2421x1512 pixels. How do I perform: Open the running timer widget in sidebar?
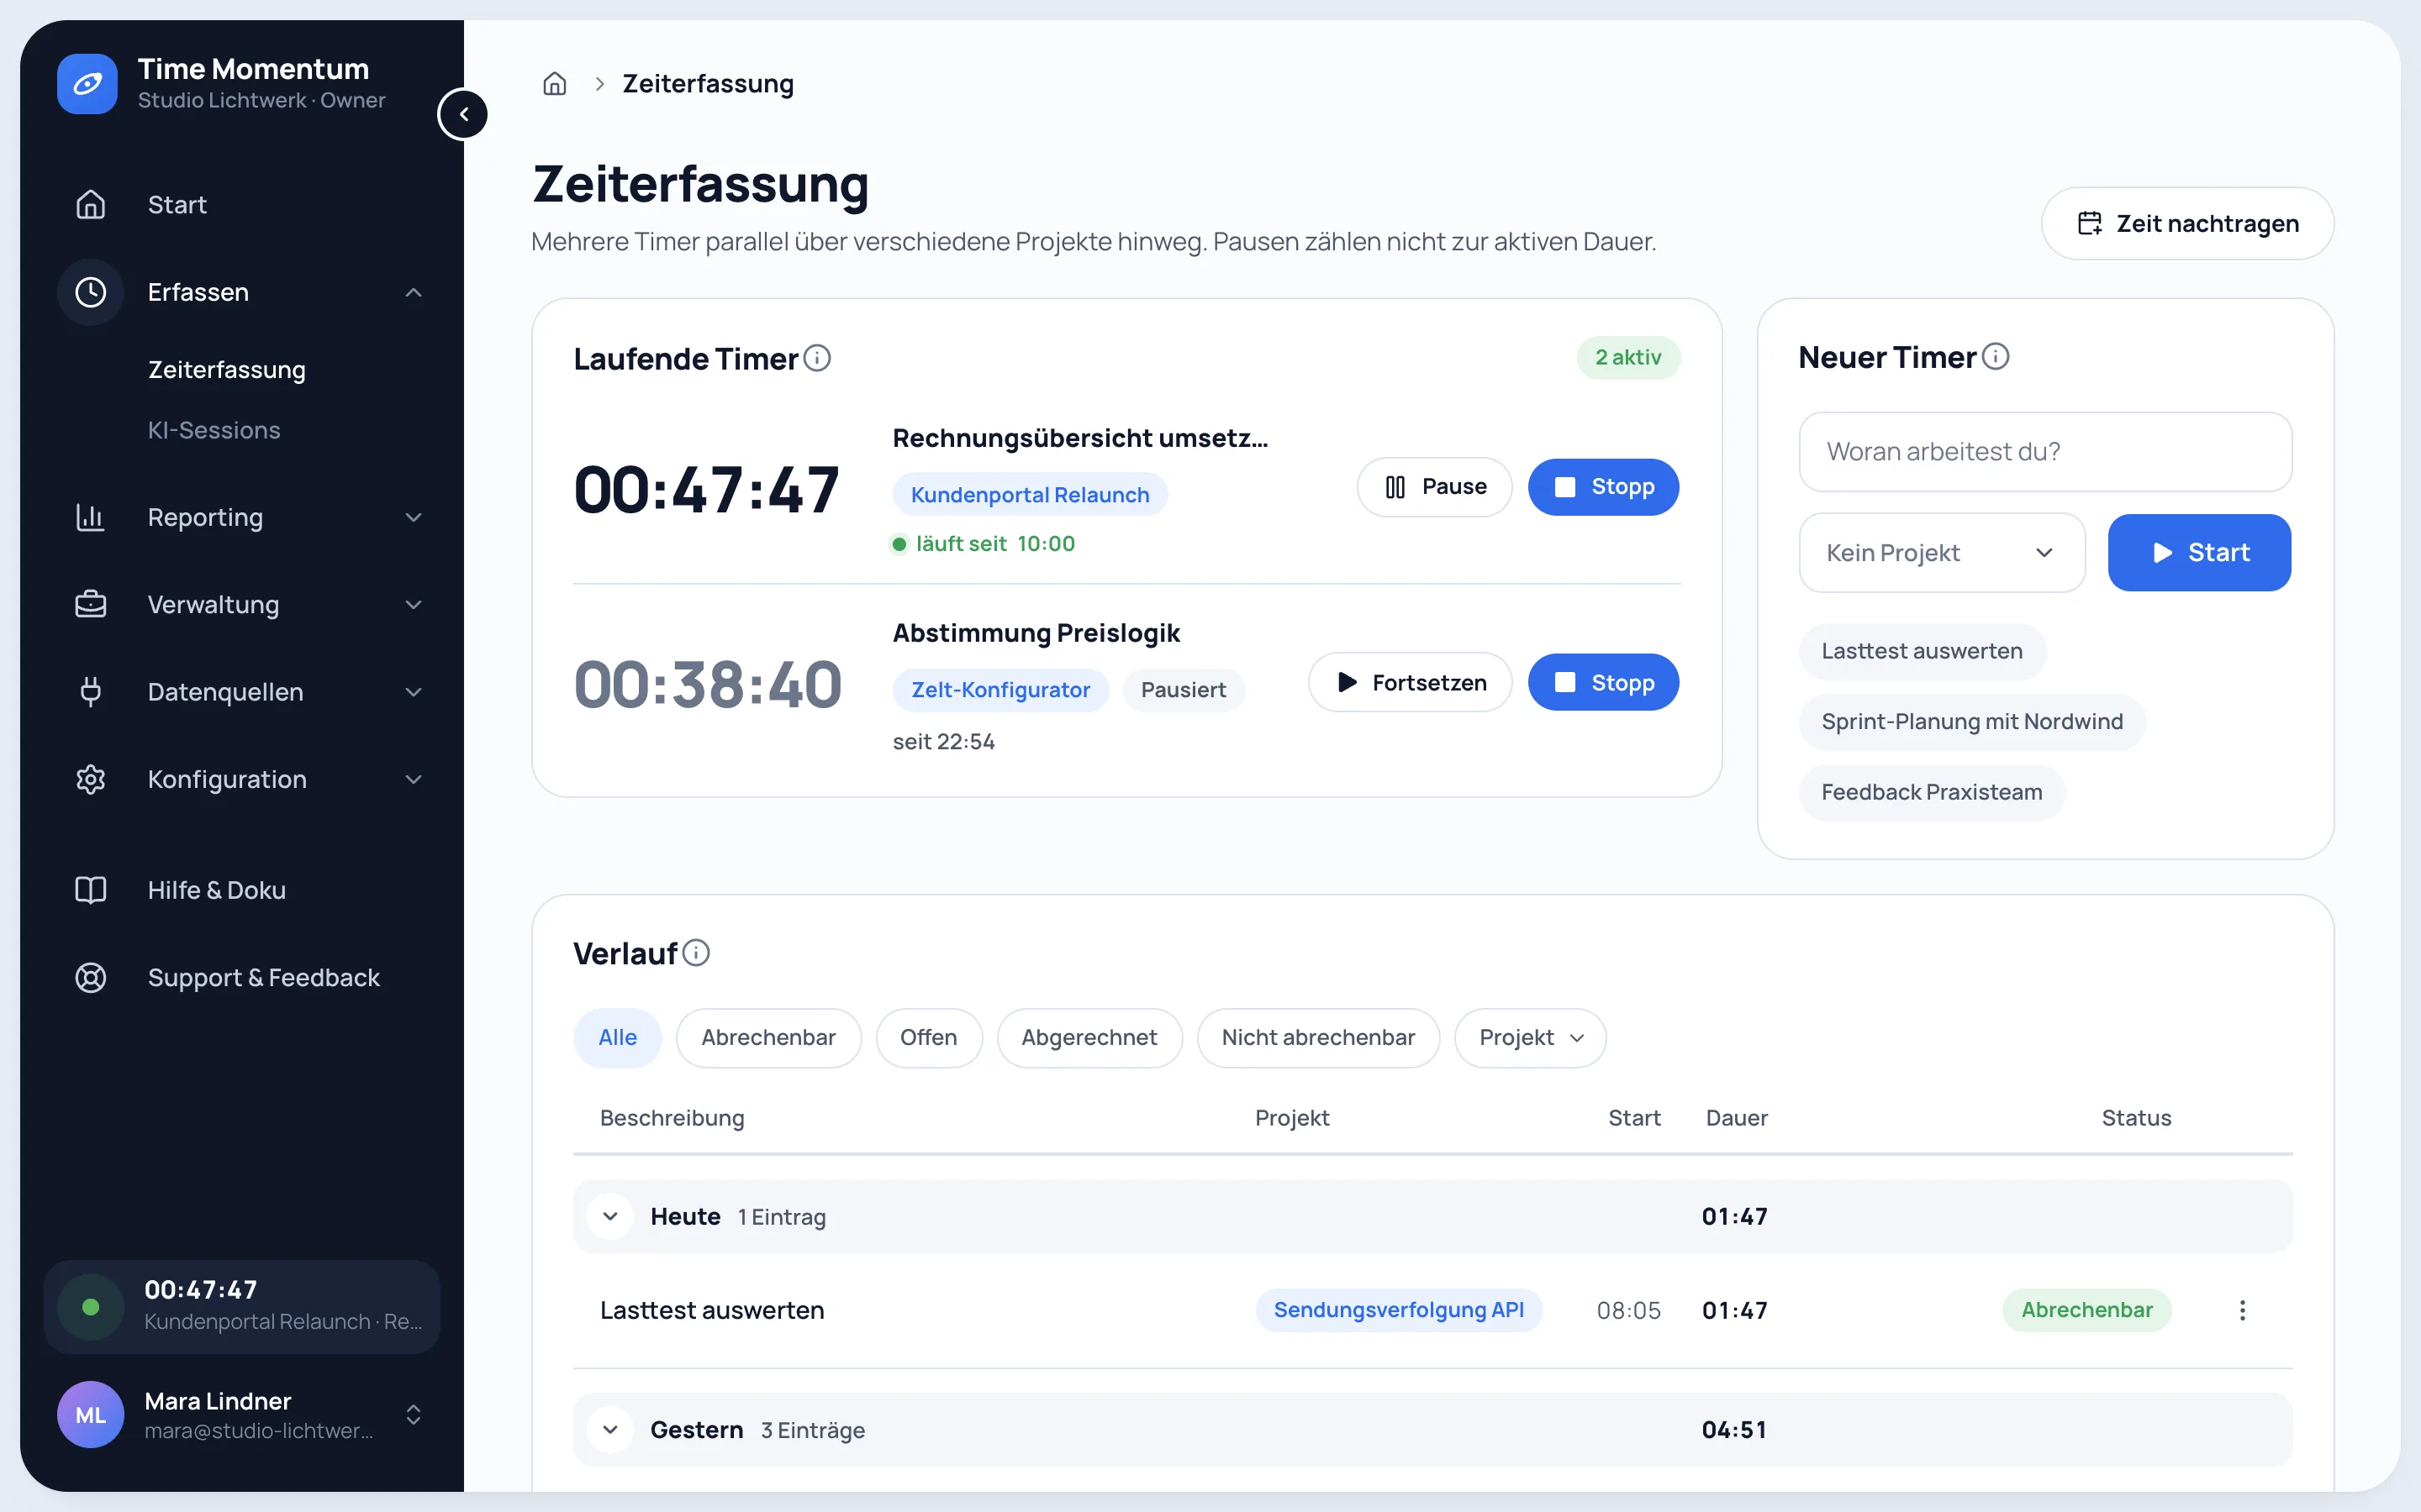[x=242, y=1306]
